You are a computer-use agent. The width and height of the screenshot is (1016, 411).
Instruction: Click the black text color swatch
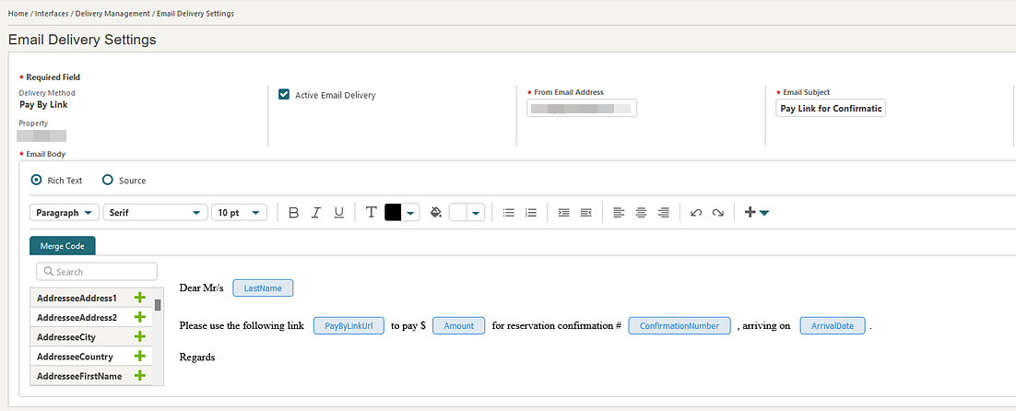[x=394, y=212]
